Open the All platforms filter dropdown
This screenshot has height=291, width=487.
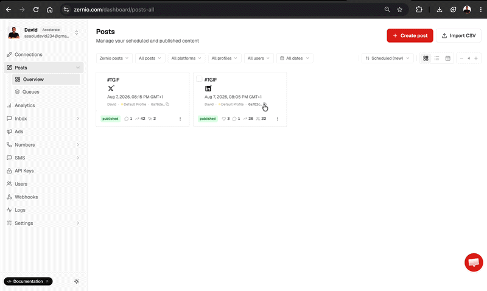coord(186,58)
